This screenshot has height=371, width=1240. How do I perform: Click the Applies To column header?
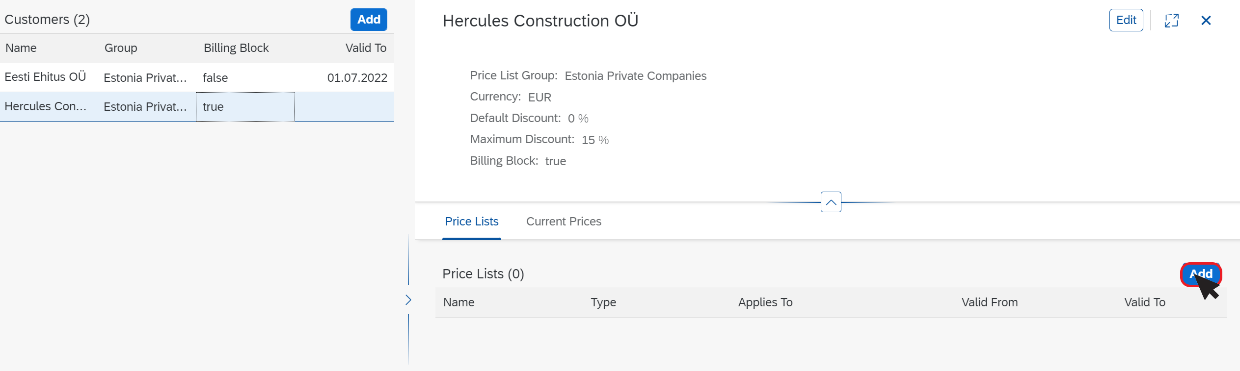pyautogui.click(x=765, y=302)
